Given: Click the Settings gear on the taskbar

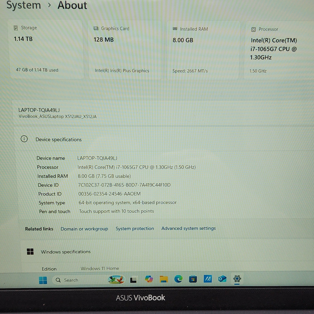Looking at the screenshot, I should (237, 278).
